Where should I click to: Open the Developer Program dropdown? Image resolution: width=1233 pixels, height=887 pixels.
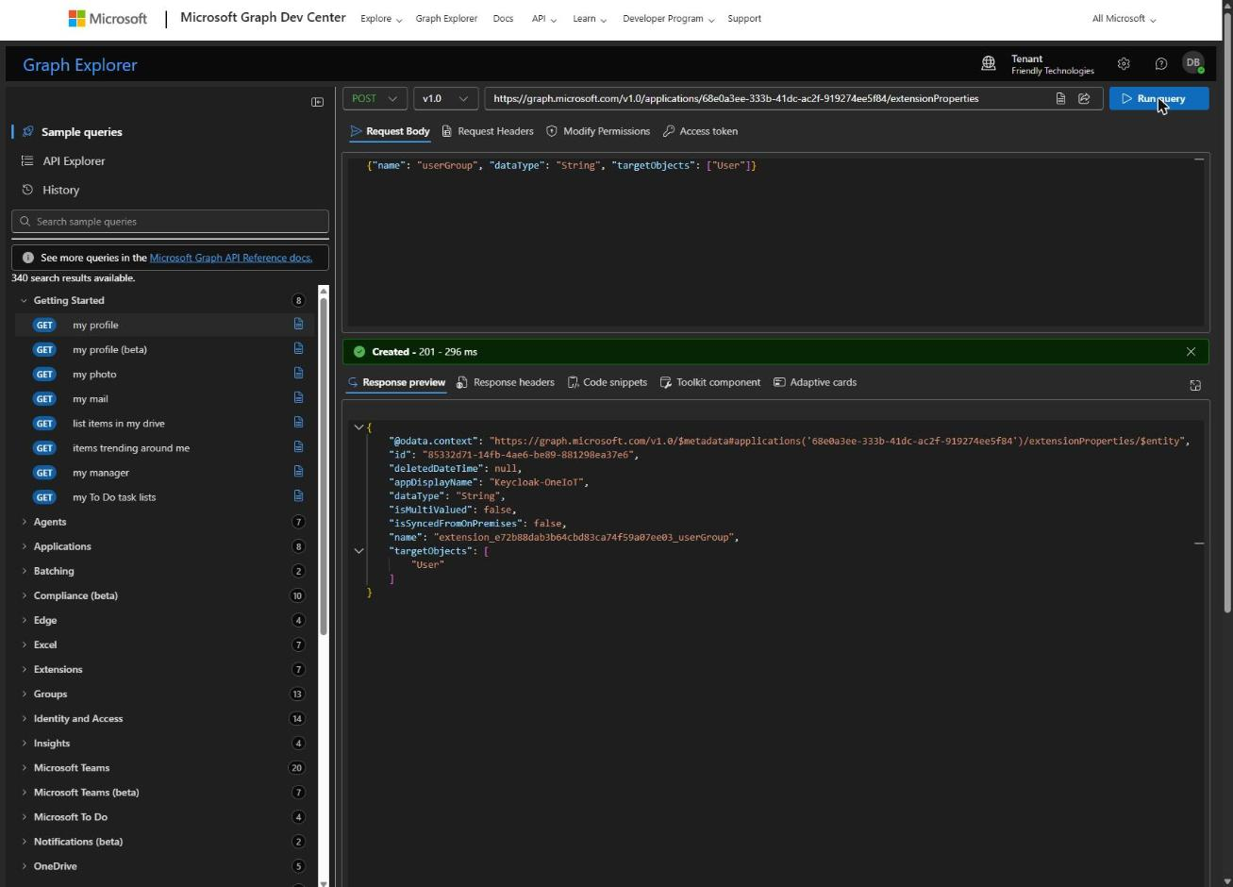click(x=668, y=19)
